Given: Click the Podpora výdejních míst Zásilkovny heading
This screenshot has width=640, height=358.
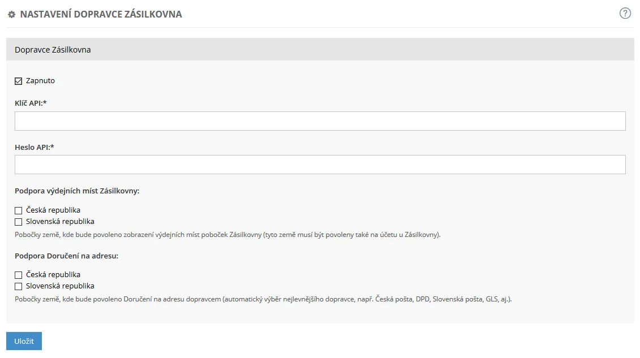Looking at the screenshot, I should 77,191.
